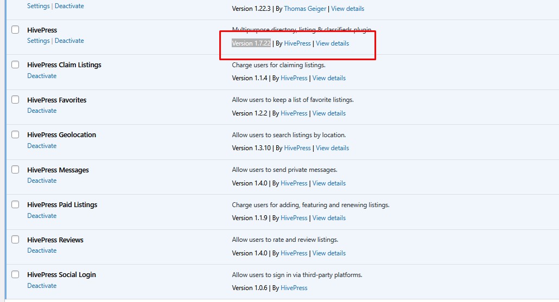Screen dimensions: 559x302
Task: Open the Thomas Geiger author link
Action: [305, 9]
